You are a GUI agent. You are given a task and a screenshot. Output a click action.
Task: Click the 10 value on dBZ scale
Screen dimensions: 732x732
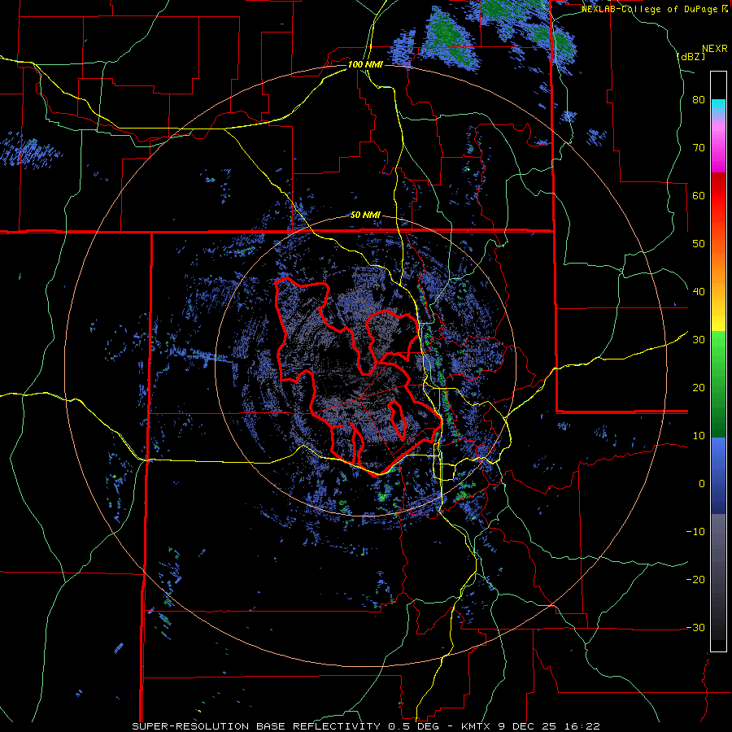point(699,436)
